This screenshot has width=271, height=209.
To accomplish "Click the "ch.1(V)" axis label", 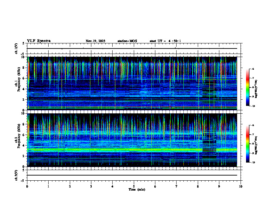I will 16,48.
